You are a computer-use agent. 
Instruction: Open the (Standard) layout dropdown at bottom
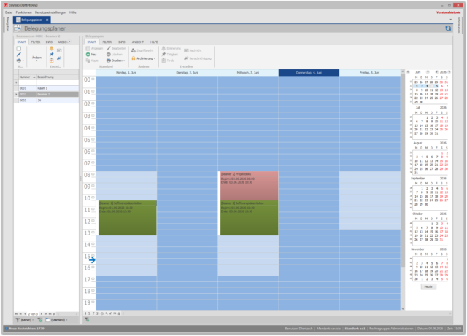(x=56, y=320)
